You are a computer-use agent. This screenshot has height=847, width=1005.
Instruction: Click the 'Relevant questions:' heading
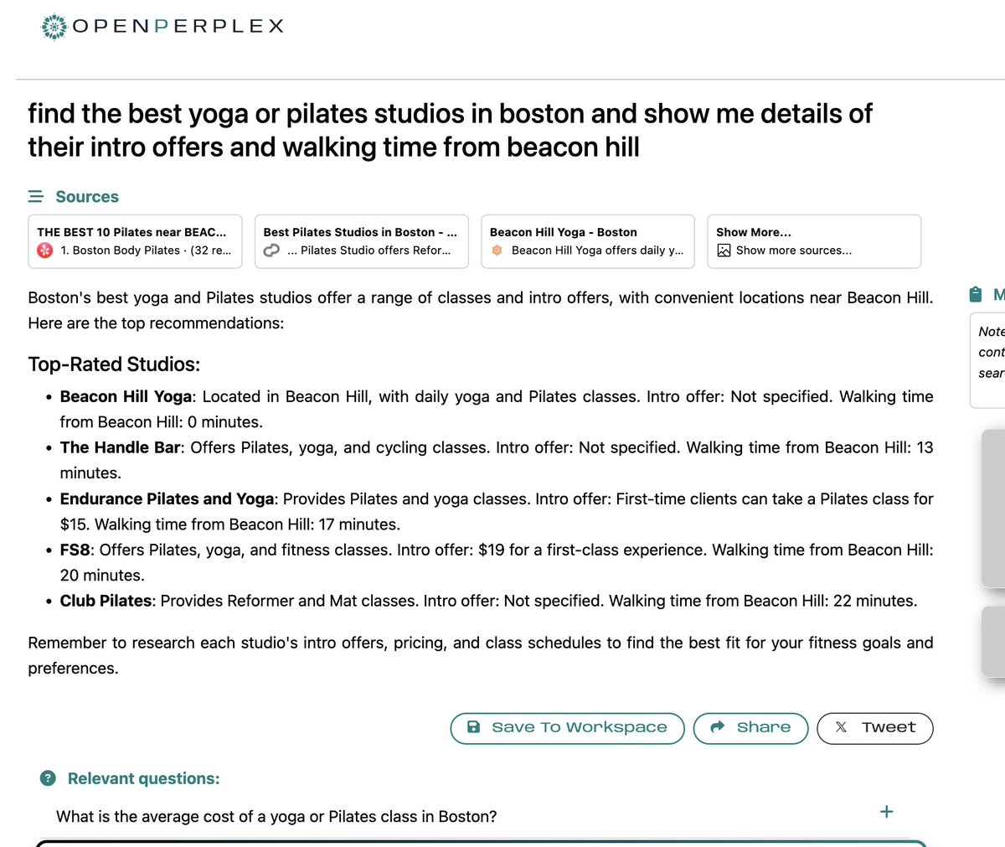(x=143, y=778)
